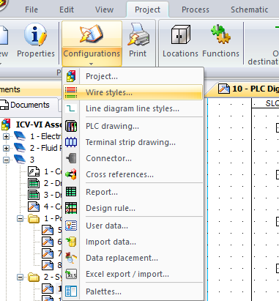Screen dimensions: 279x301
Task: Open the Configurations icon in the ribbon
Action: tap(92, 34)
